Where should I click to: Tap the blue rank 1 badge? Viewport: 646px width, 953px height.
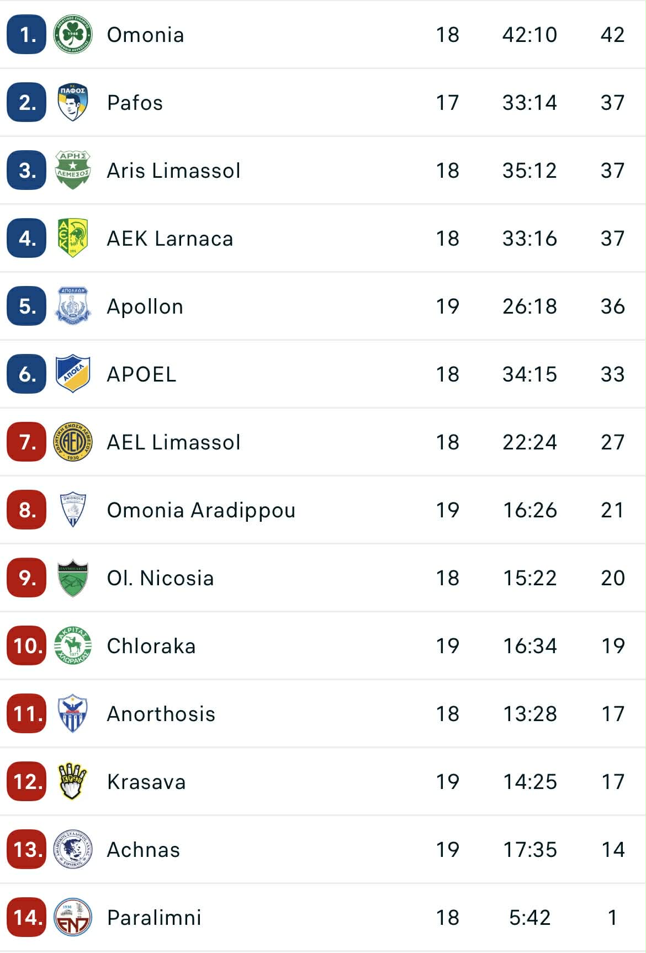[27, 35]
